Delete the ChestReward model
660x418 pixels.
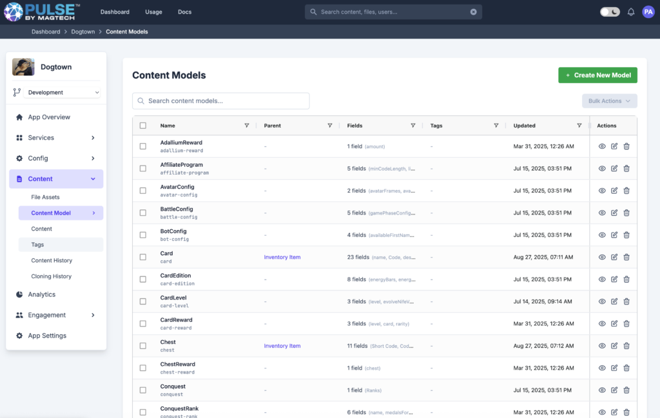pos(626,368)
